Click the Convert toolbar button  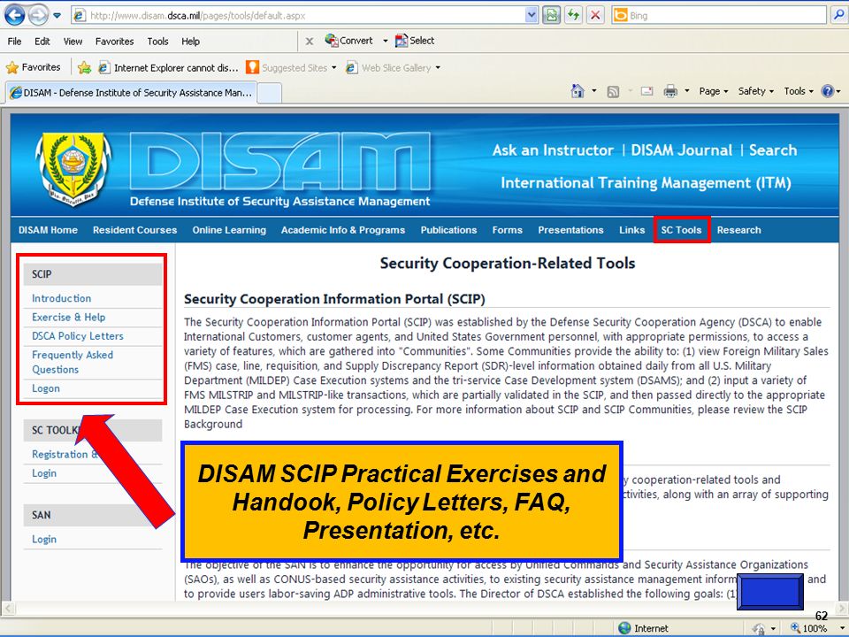[x=348, y=41]
